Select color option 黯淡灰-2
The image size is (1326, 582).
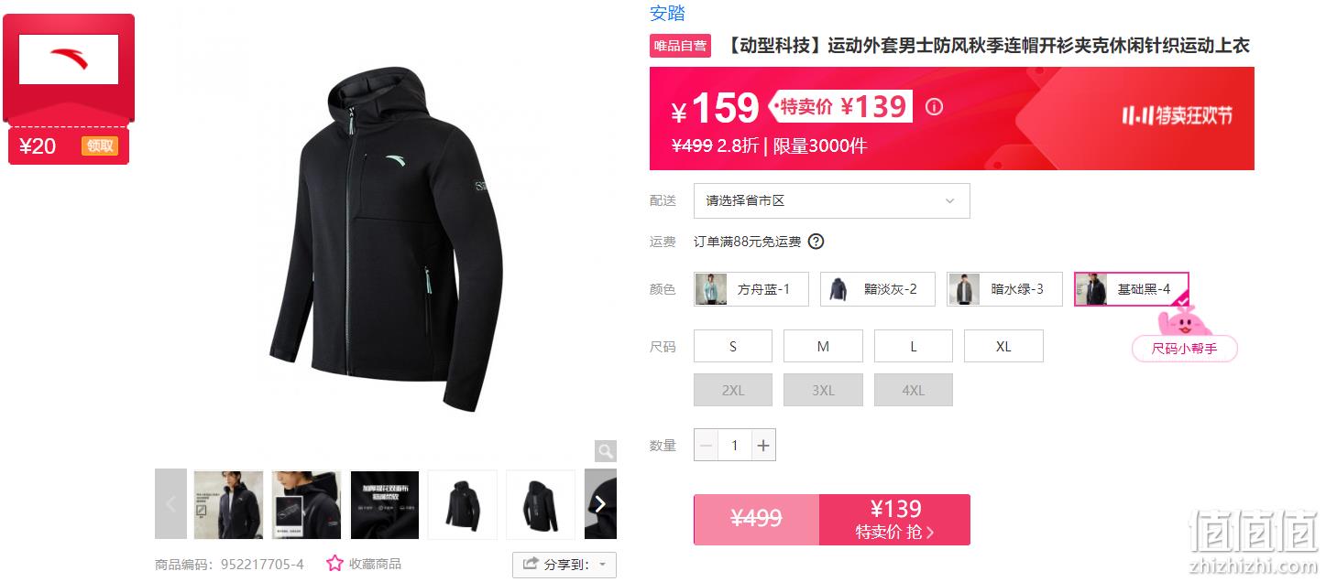878,289
